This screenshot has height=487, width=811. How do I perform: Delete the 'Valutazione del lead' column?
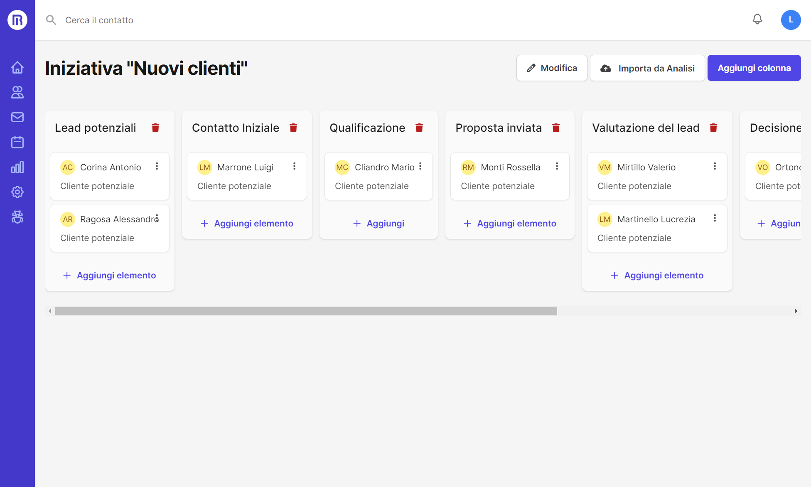tap(714, 128)
